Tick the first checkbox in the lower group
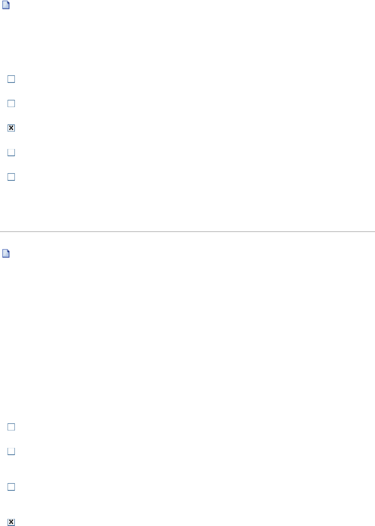This screenshot has height=526, width=375. [x=11, y=427]
